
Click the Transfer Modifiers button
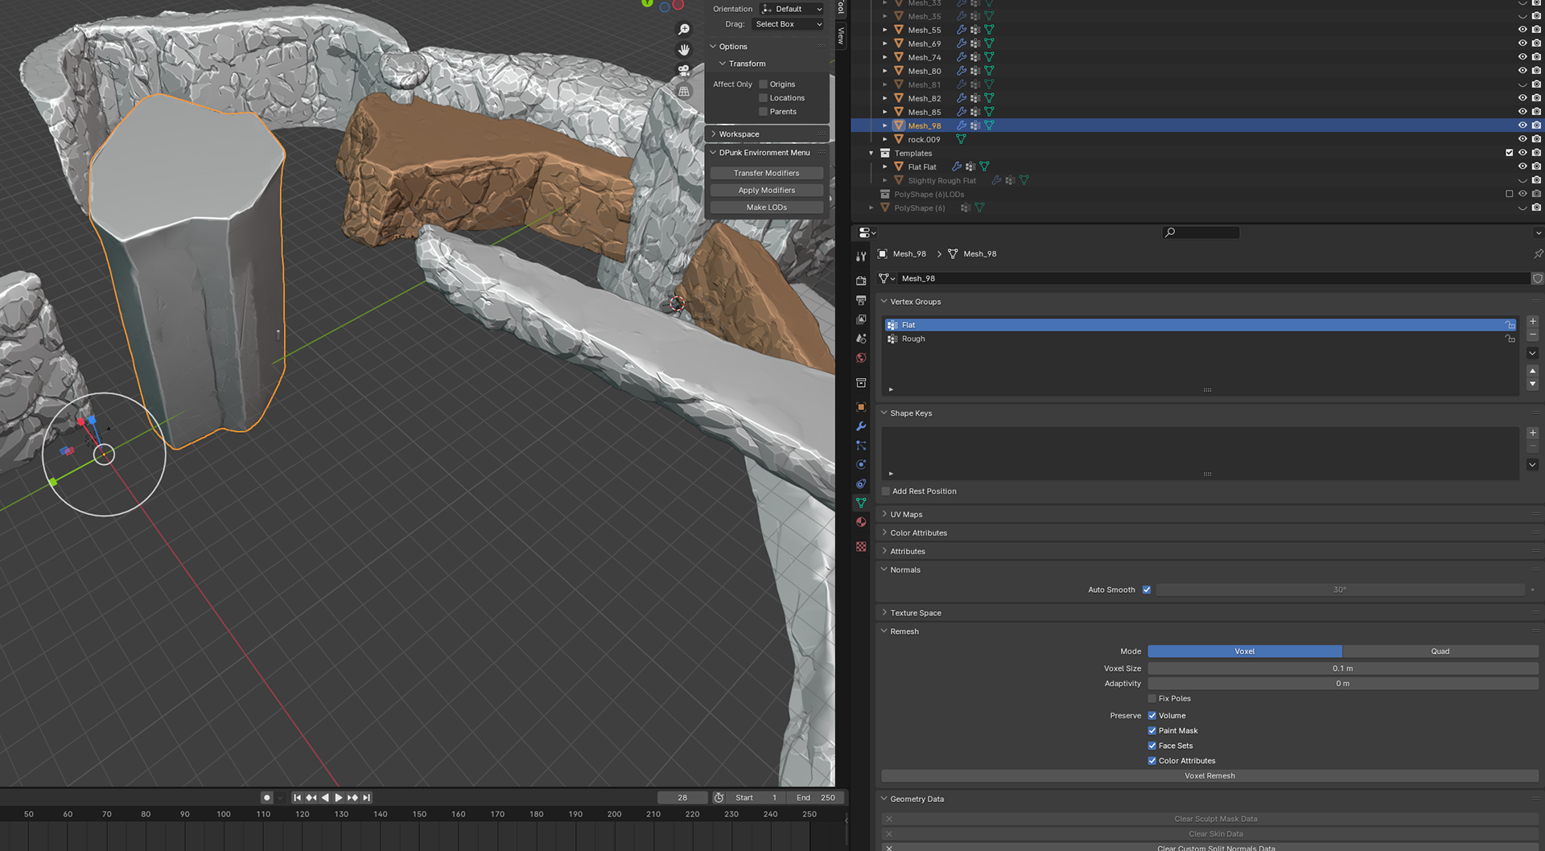(766, 174)
